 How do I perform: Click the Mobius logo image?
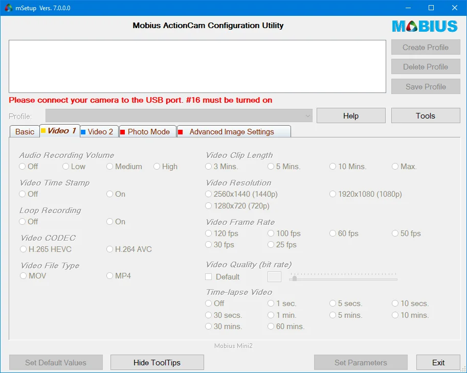point(425,27)
